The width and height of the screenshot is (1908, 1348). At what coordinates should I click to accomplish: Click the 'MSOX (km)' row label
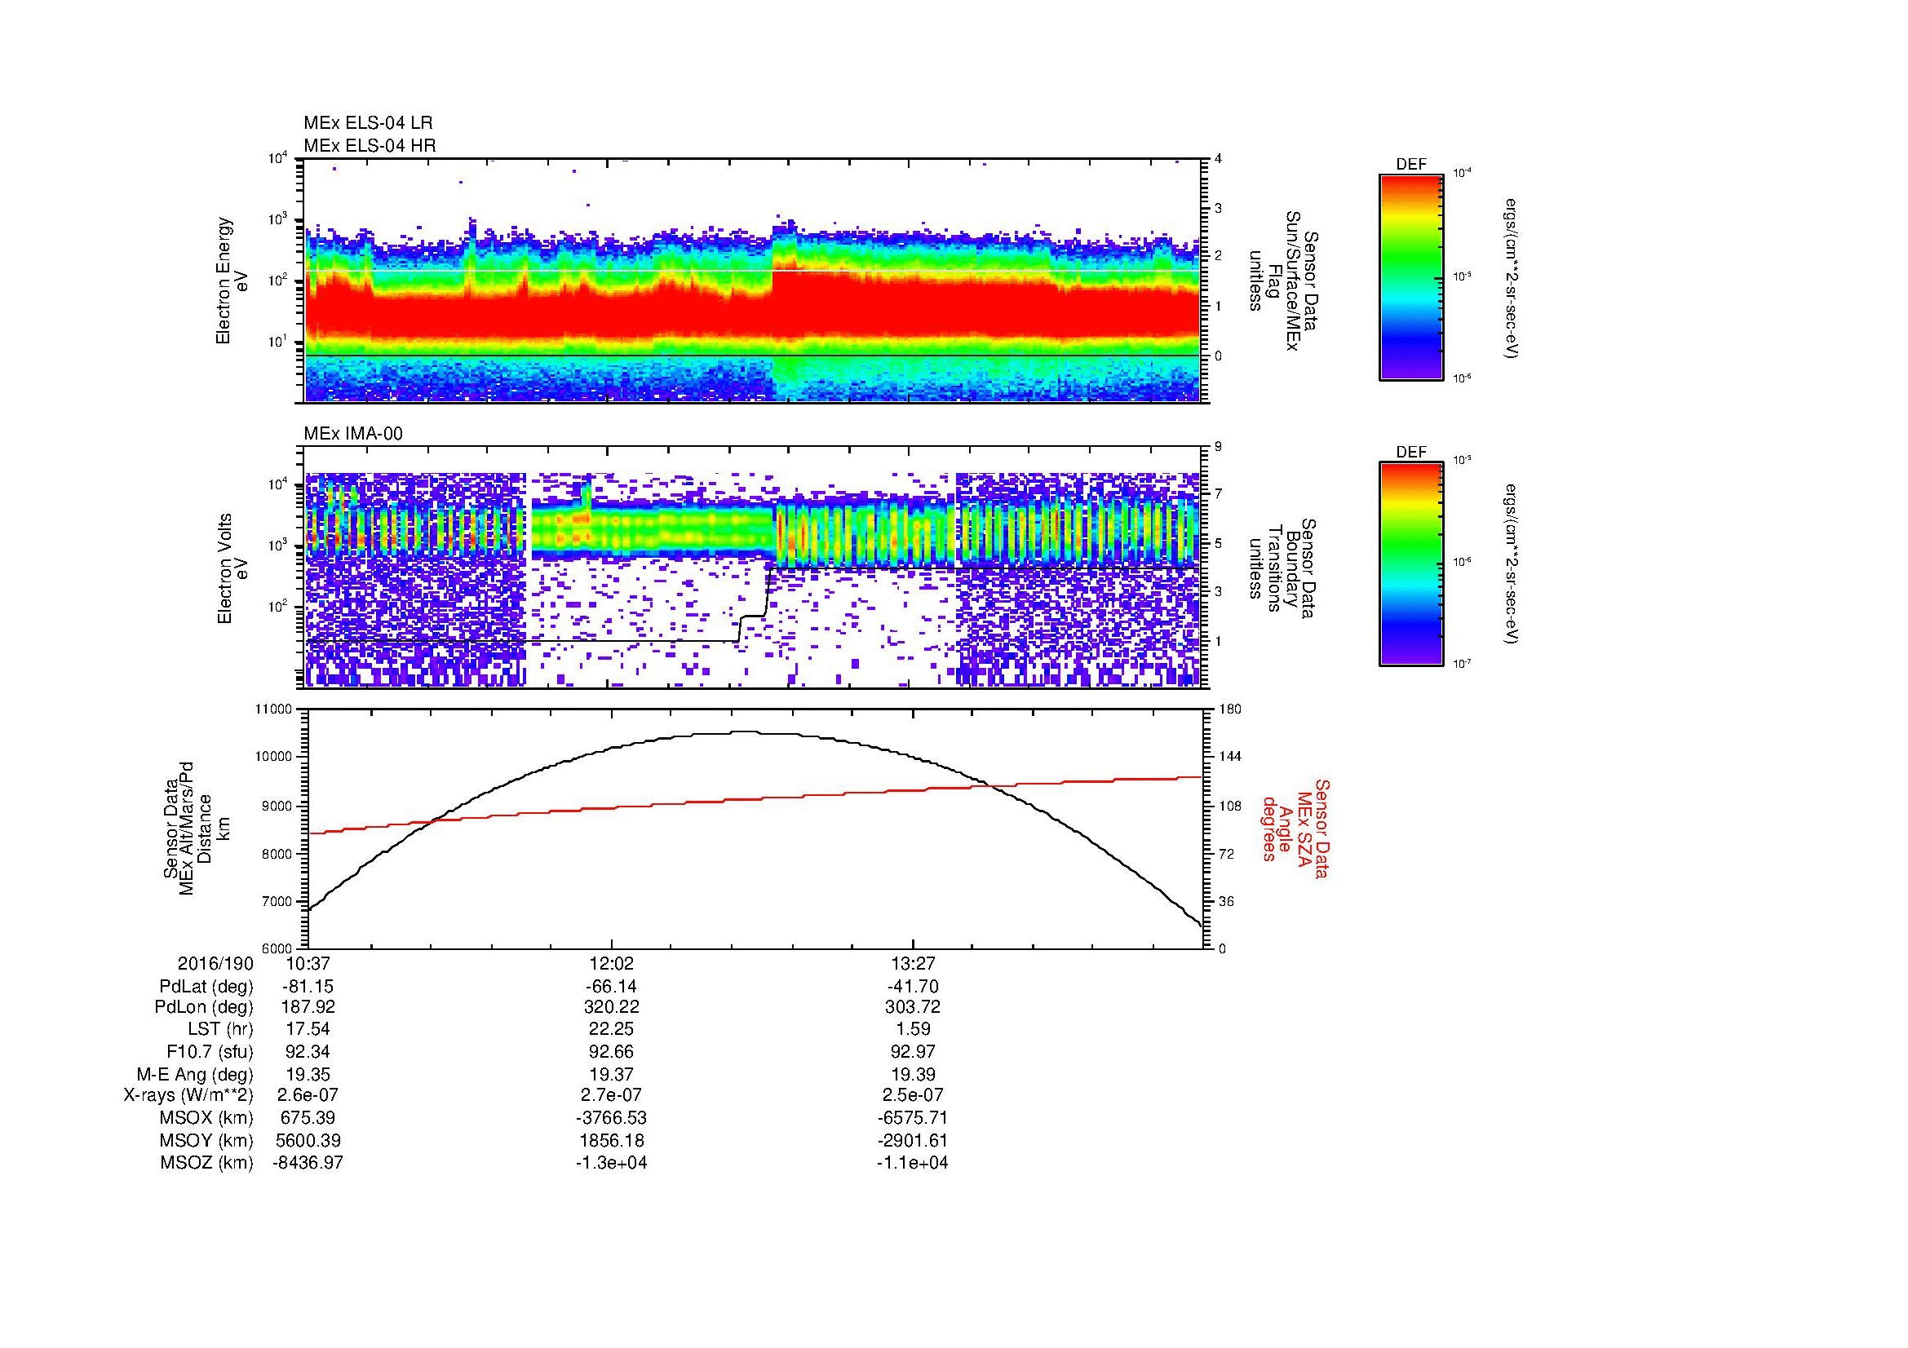[x=207, y=1118]
